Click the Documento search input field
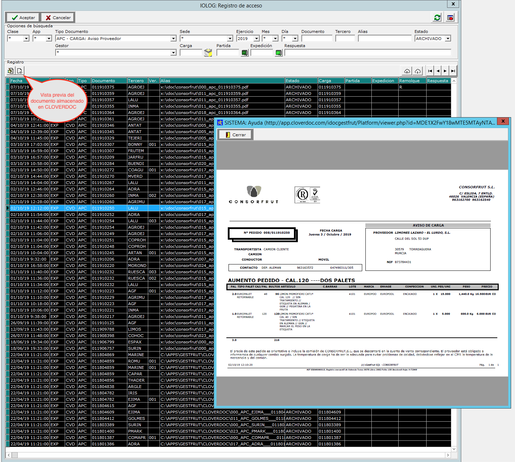Viewport: 515px width, 462px height. click(x=317, y=39)
